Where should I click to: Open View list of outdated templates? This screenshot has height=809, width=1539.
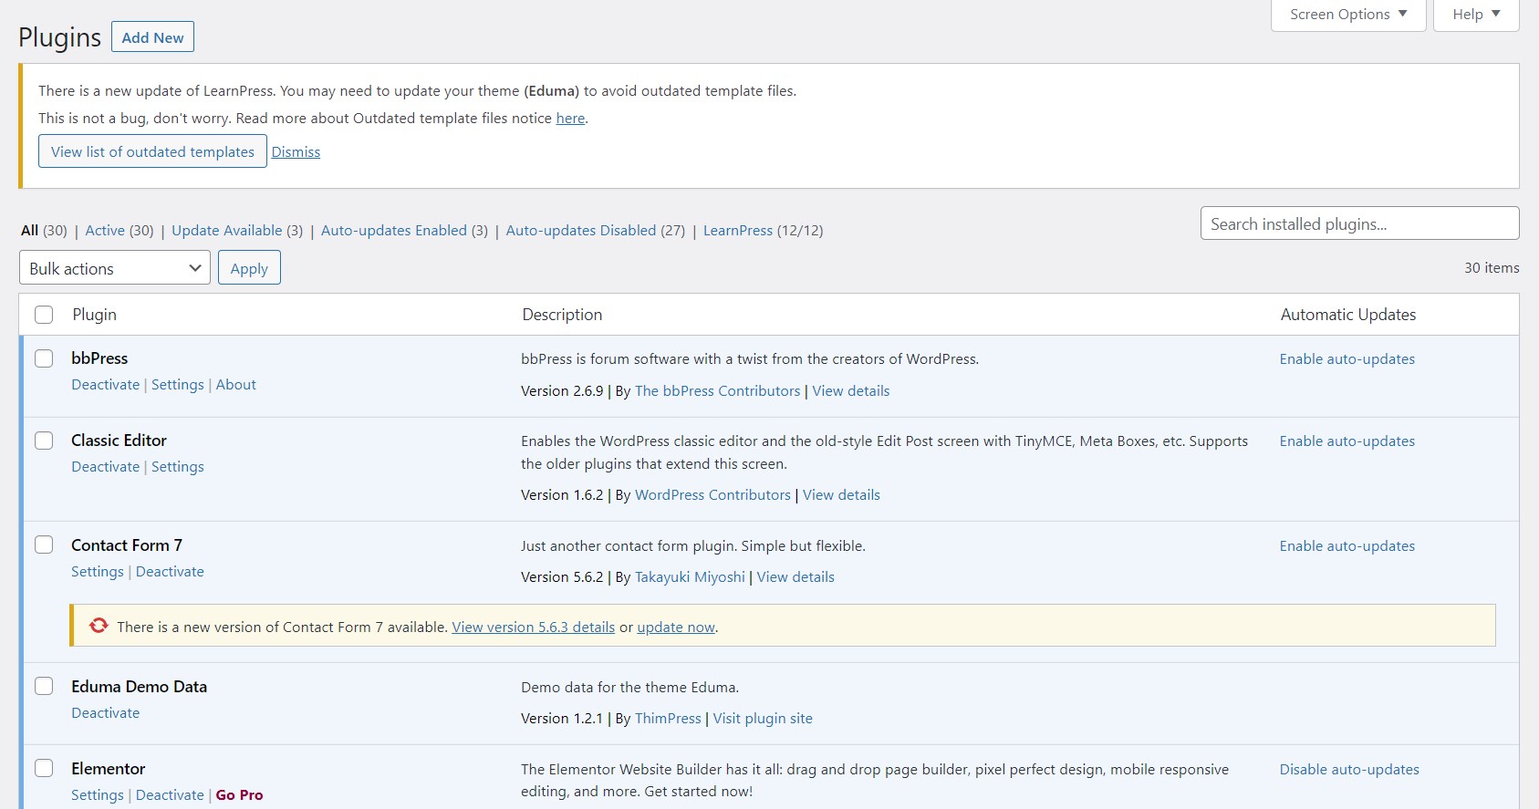coord(152,151)
